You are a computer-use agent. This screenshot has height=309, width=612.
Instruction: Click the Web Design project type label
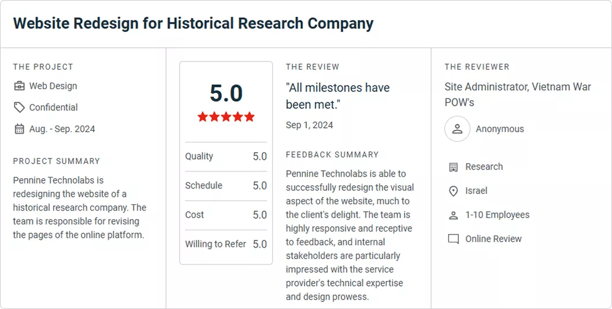[53, 86]
